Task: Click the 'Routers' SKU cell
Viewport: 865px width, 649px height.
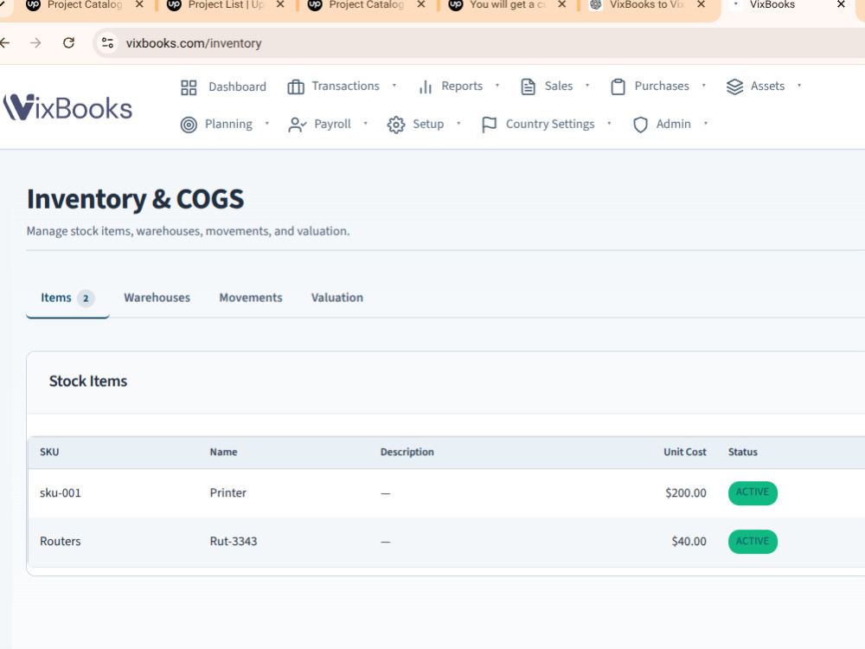Action: click(61, 542)
